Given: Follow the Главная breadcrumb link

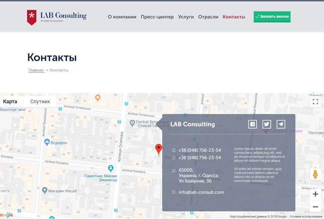Looking at the screenshot, I should point(36,70).
